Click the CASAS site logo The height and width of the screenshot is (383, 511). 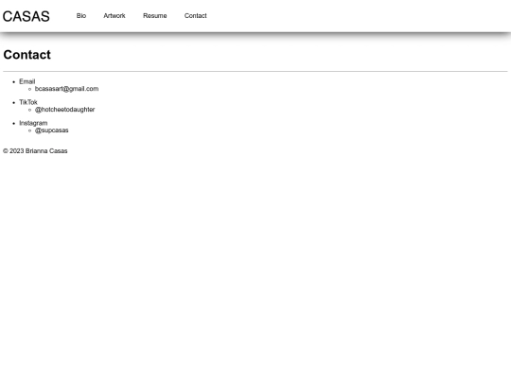point(26,16)
